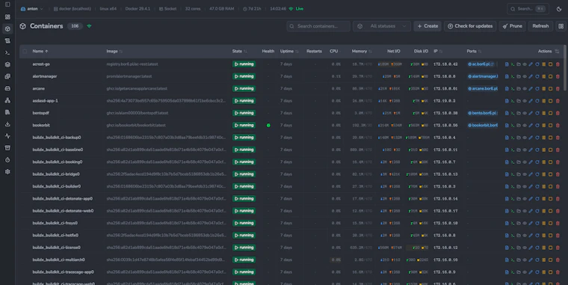Screen dimensions: 568x285
Task: Open the download icon in sidebar
Action: [x=7, y=124]
